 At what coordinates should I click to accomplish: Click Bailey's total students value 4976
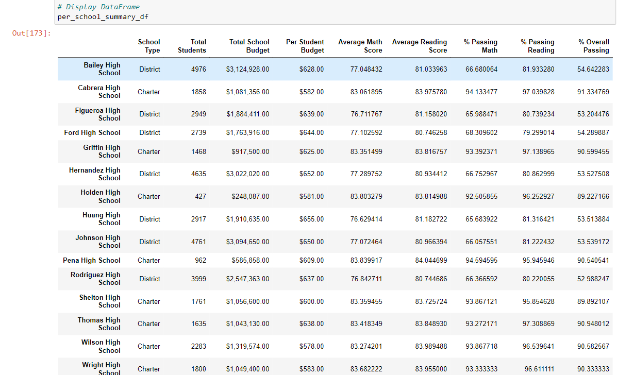click(199, 69)
